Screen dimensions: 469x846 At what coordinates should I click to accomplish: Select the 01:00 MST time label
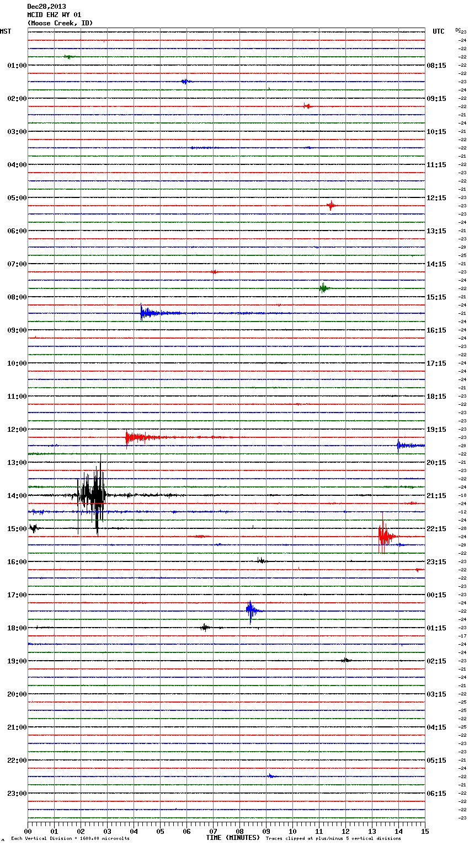click(17, 66)
